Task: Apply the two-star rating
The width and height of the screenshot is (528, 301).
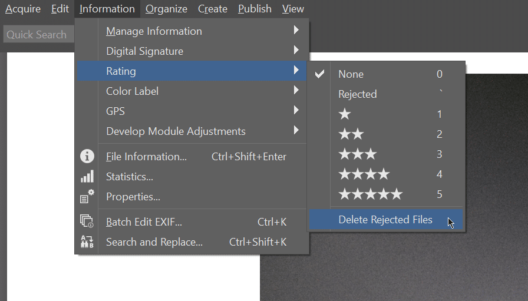Action: (386, 134)
